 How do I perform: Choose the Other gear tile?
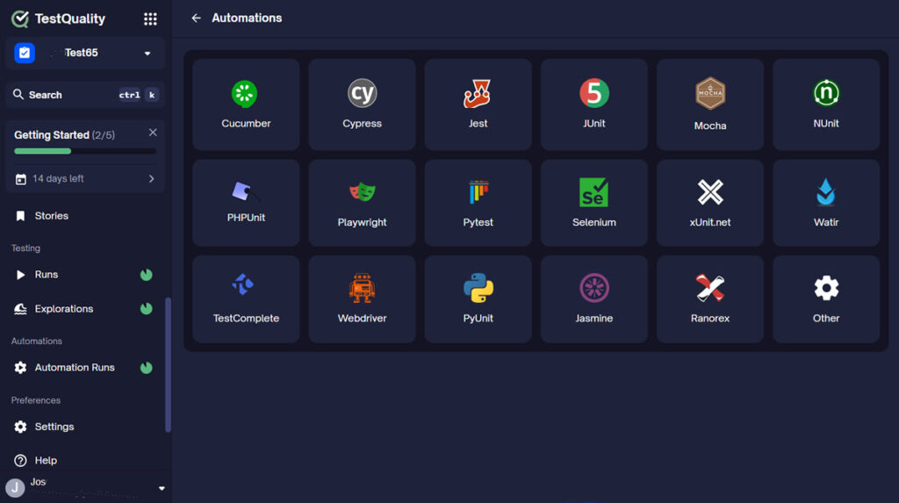click(x=825, y=299)
